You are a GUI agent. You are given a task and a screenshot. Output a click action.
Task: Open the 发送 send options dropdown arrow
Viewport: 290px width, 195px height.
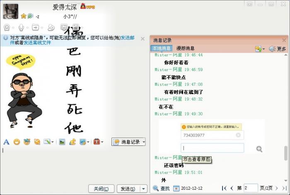[143, 189]
